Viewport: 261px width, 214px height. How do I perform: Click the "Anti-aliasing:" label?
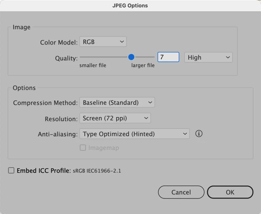tap(57, 134)
